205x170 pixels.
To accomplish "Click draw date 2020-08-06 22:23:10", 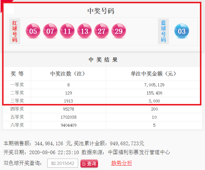I will pyautogui.click(x=54, y=152).
